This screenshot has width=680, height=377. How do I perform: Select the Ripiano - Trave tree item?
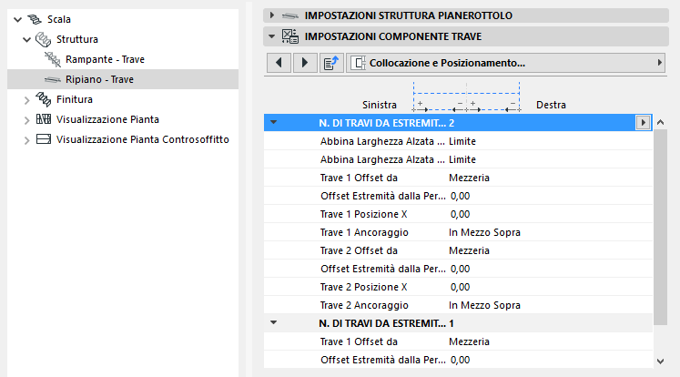(100, 79)
